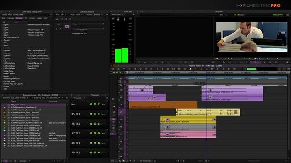This screenshot has height=163, width=291.
Task: Click the first AudioSuite toolbar icon
Action: click(57, 19)
